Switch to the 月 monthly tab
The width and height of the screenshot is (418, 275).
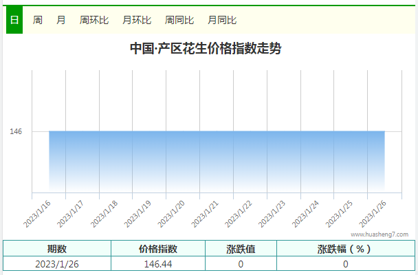pos(60,20)
